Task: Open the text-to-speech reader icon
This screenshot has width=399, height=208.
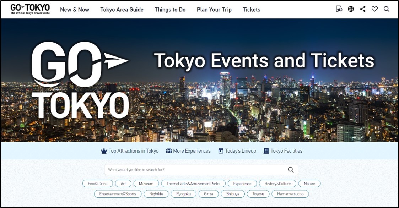Action: tap(339, 9)
